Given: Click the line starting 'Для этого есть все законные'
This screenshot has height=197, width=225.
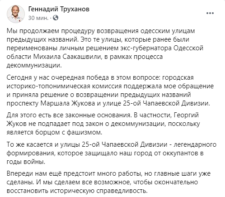Looking at the screenshot, I should 103,115.
